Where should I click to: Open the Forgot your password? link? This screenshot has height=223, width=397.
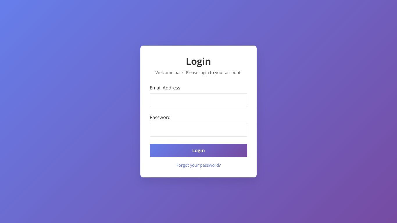pyautogui.click(x=199, y=165)
